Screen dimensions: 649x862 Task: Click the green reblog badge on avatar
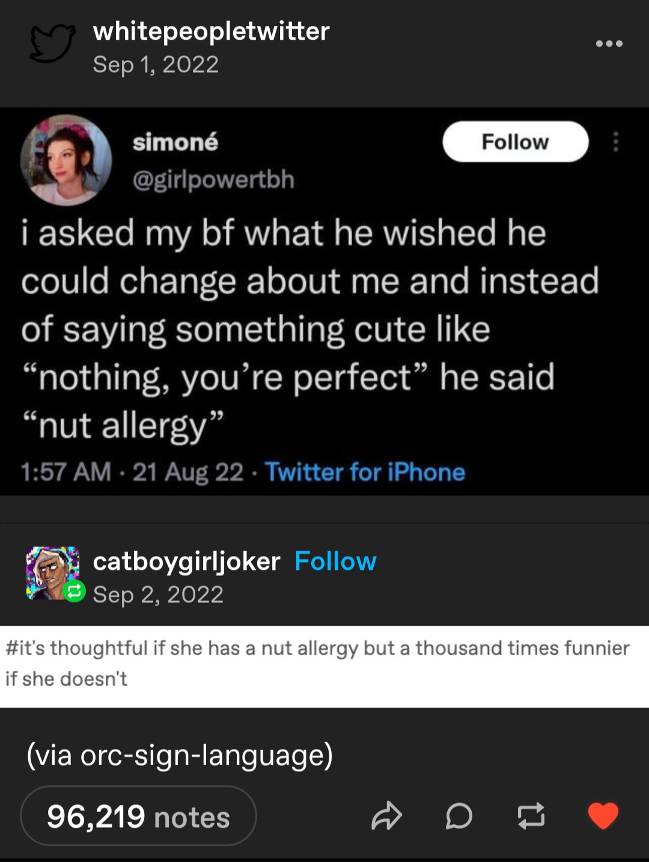point(74,591)
